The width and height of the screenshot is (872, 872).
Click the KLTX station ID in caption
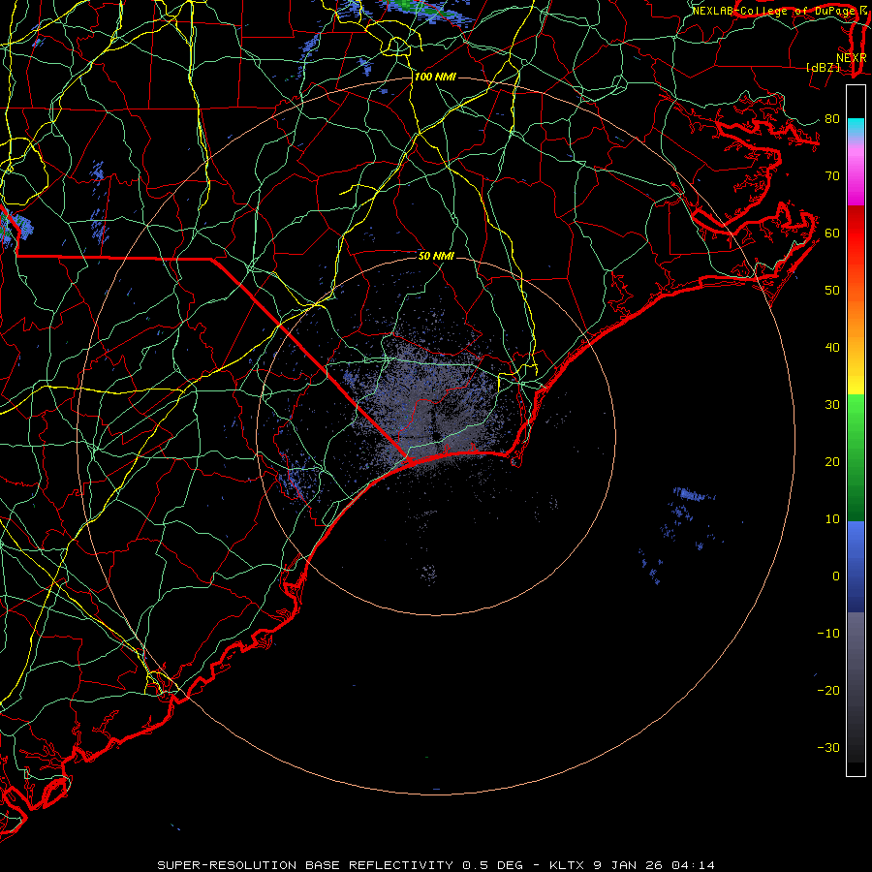(x=569, y=865)
